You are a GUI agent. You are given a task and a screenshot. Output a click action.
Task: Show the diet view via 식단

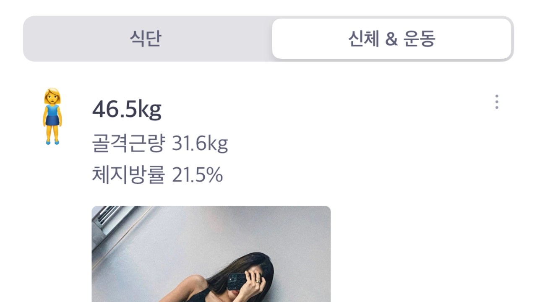click(x=145, y=39)
